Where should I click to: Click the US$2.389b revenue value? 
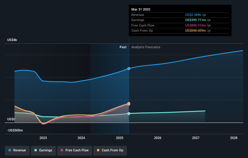193,15
